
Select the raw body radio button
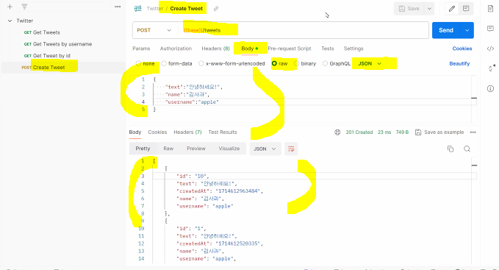tap(274, 63)
